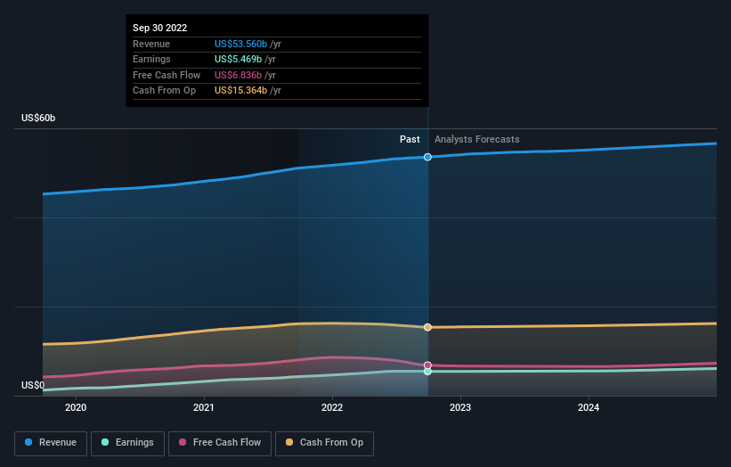Viewport: 731px width, 467px height.
Task: Click the Analysts Forecasts label
Action: point(477,140)
